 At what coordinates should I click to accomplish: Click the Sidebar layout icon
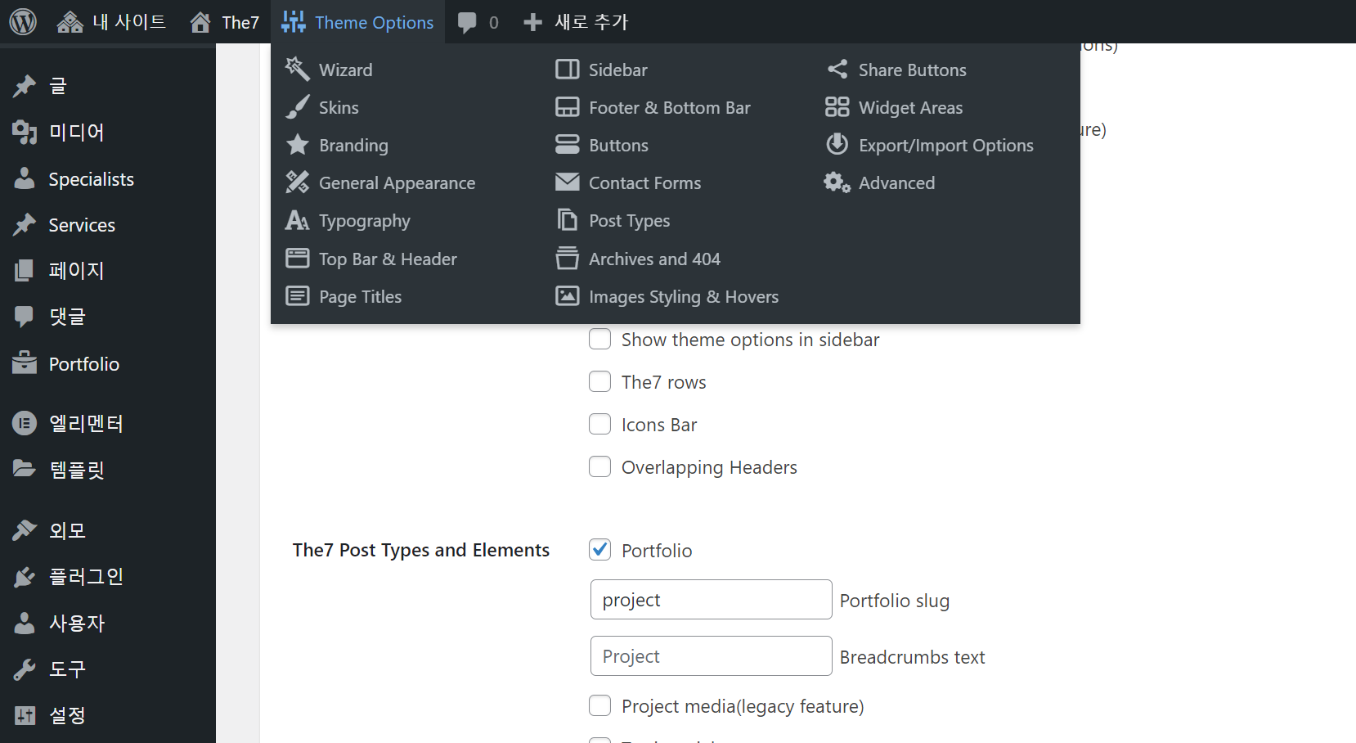(567, 69)
